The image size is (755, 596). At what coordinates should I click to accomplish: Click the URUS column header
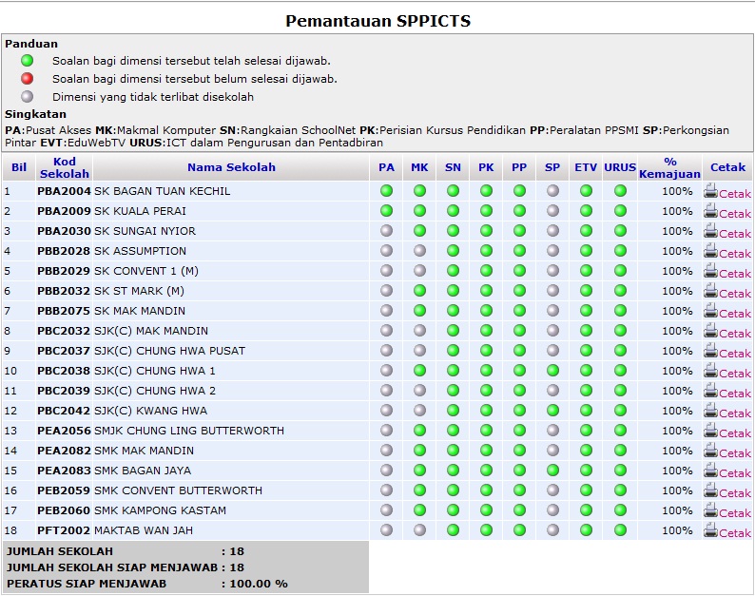pos(620,167)
